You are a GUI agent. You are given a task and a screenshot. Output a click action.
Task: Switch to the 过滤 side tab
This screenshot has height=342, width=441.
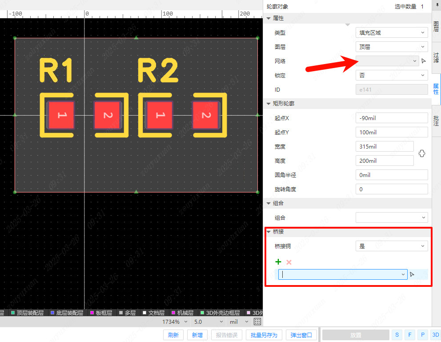[x=436, y=59]
